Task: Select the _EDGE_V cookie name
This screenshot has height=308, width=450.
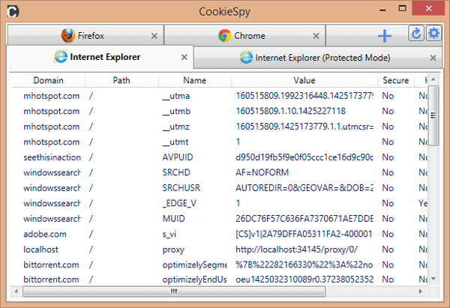Action: click(x=179, y=203)
